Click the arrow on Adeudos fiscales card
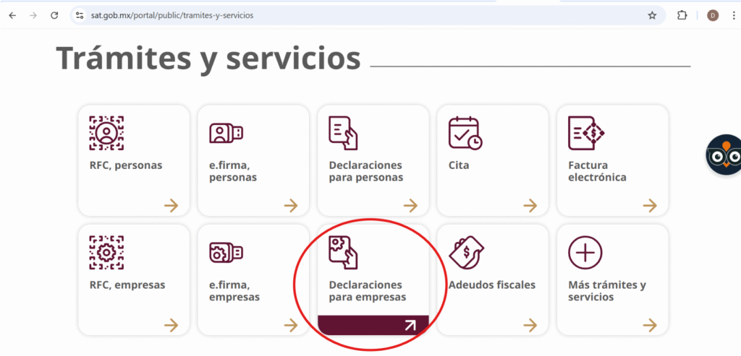This screenshot has height=356, width=741. click(x=530, y=325)
